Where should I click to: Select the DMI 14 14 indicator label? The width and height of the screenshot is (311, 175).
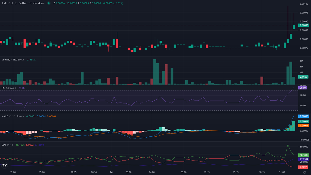point(7,145)
